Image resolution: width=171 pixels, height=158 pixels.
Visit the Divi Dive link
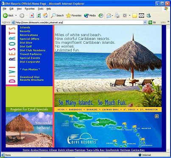tap(26, 43)
